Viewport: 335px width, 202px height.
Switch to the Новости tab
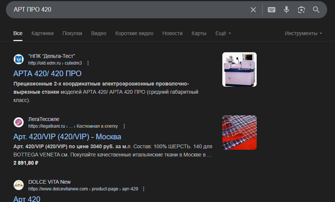(x=172, y=33)
